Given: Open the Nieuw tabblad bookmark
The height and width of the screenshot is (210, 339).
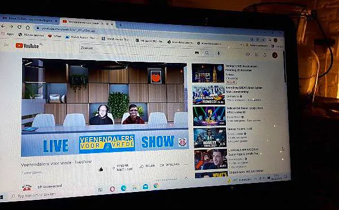Looking at the screenshot, I should click(x=31, y=35).
